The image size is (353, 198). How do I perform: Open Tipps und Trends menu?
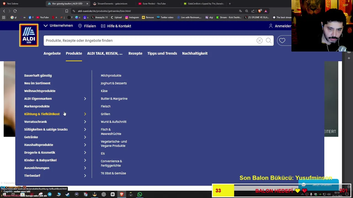(x=162, y=53)
